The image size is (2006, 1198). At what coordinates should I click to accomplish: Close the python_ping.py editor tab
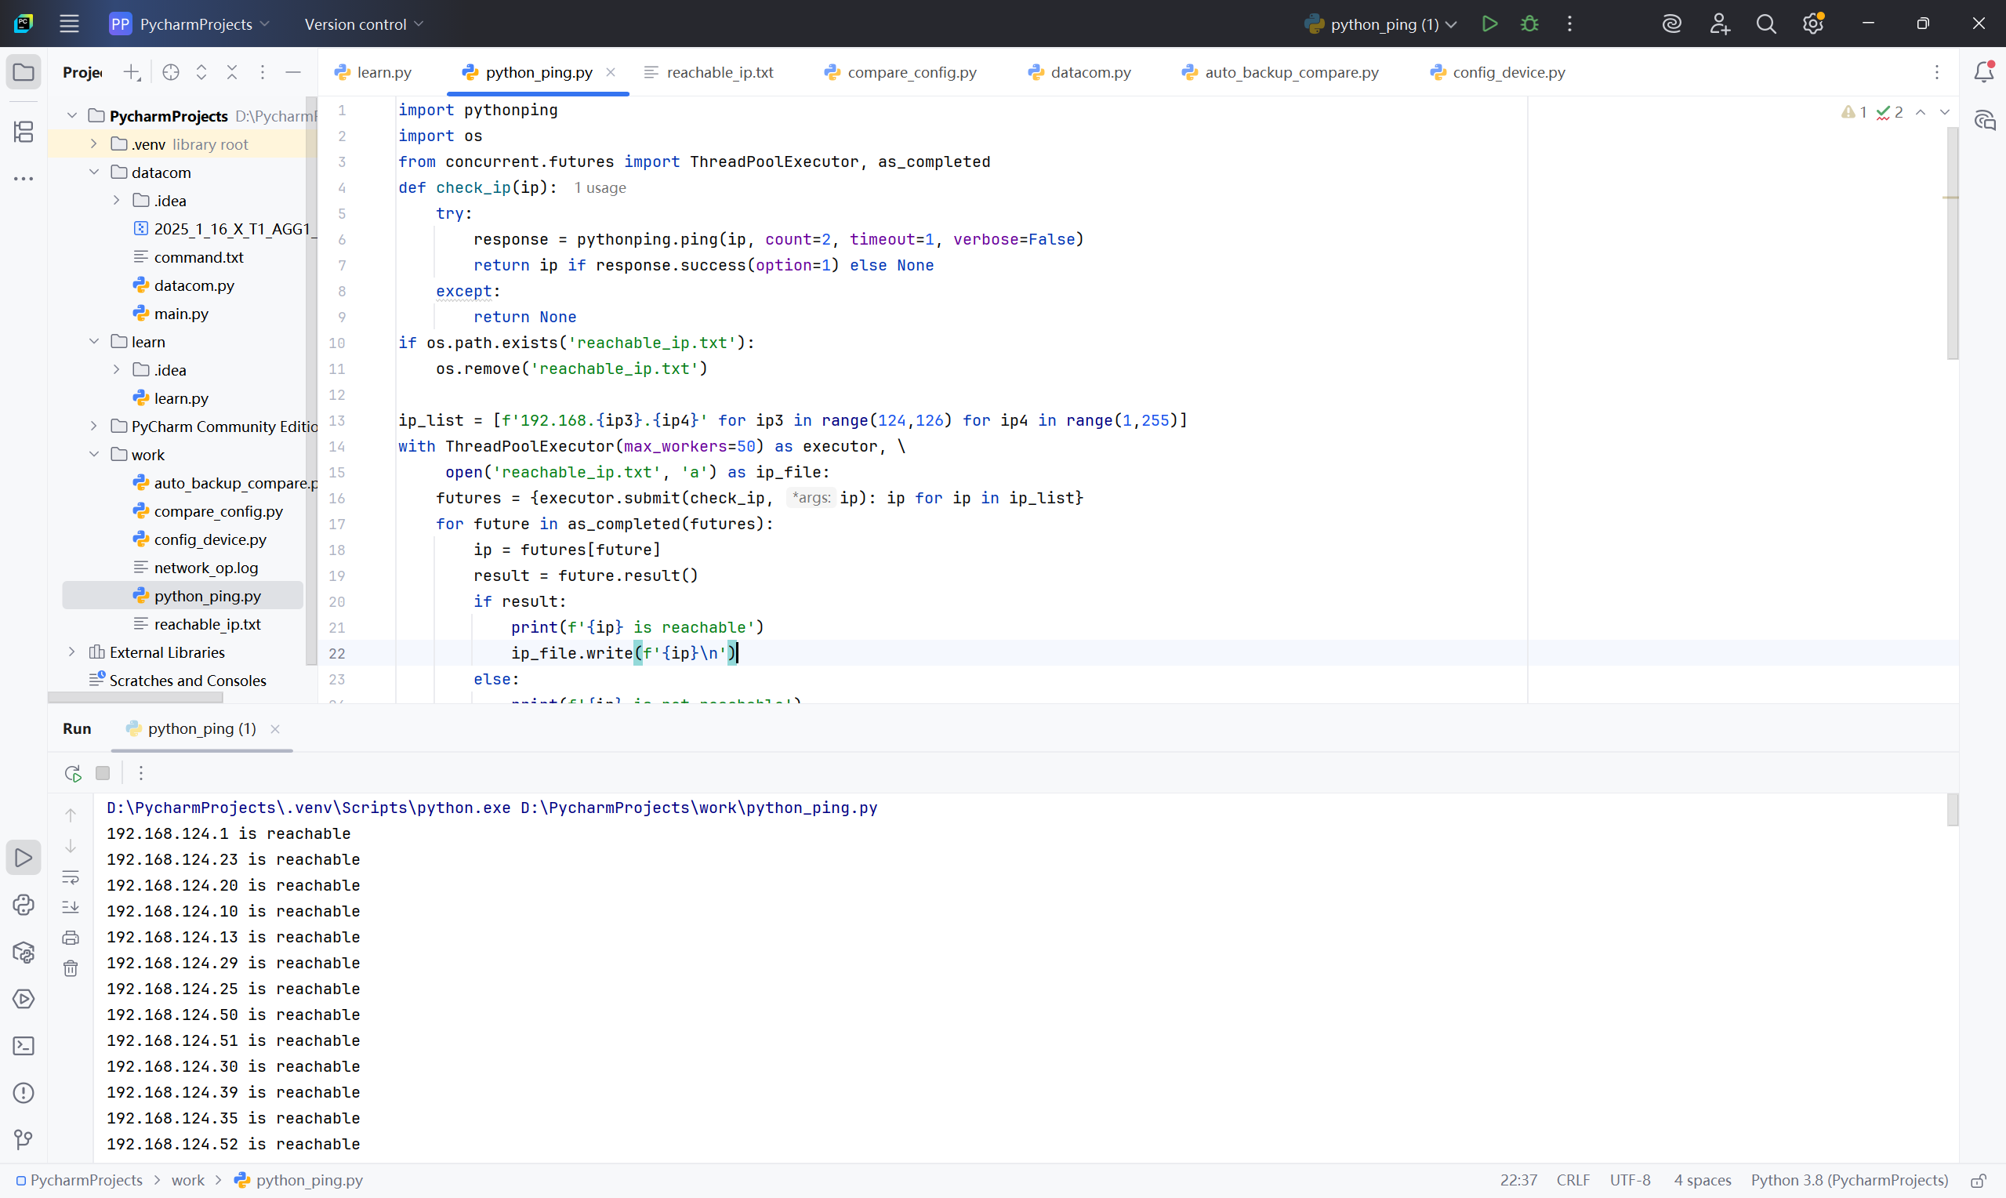pyautogui.click(x=611, y=72)
